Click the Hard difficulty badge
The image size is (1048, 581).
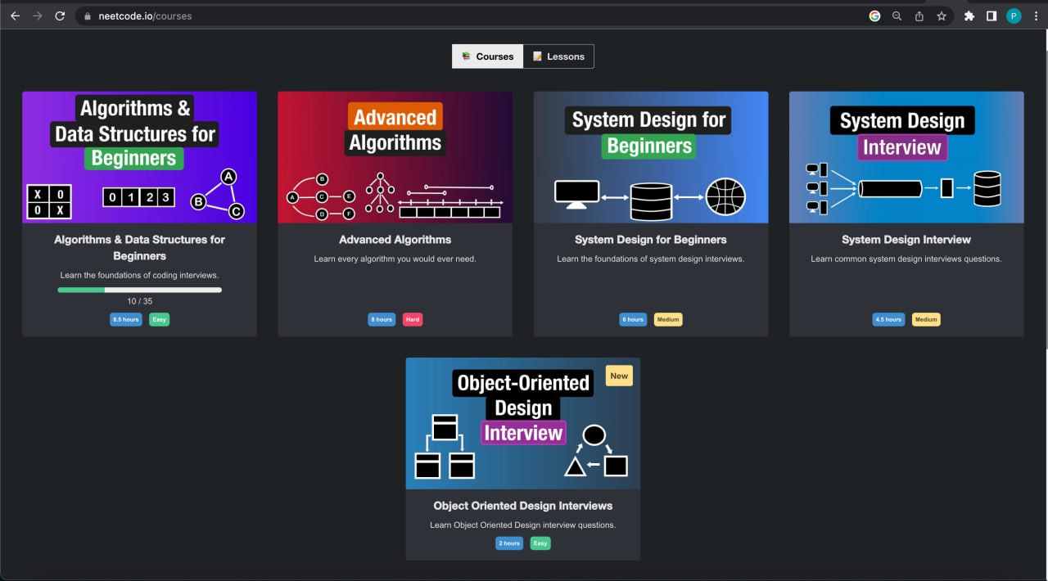click(413, 319)
